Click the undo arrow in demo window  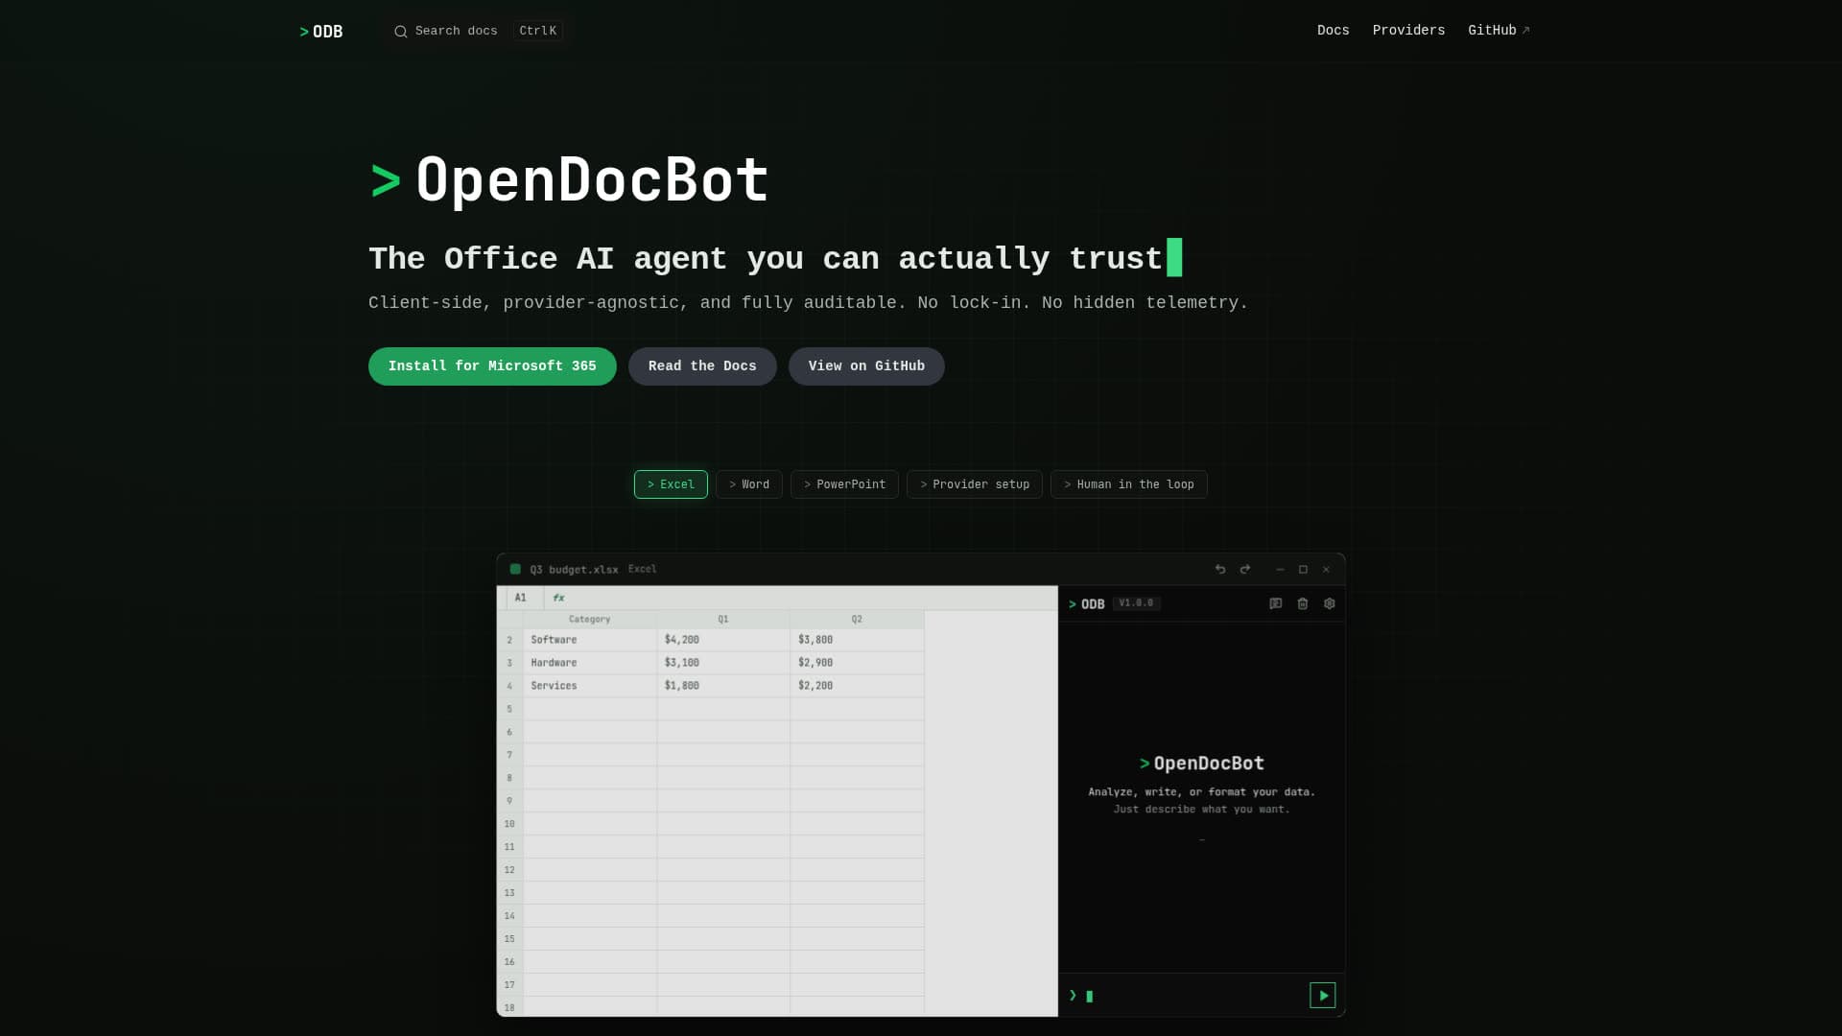(x=1220, y=570)
